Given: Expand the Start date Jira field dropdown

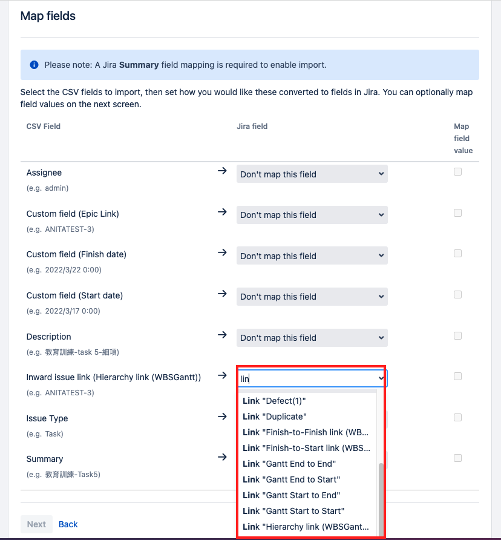Looking at the screenshot, I should pos(312,297).
